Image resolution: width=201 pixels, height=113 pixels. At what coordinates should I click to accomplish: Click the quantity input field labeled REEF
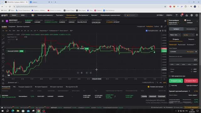(183, 60)
